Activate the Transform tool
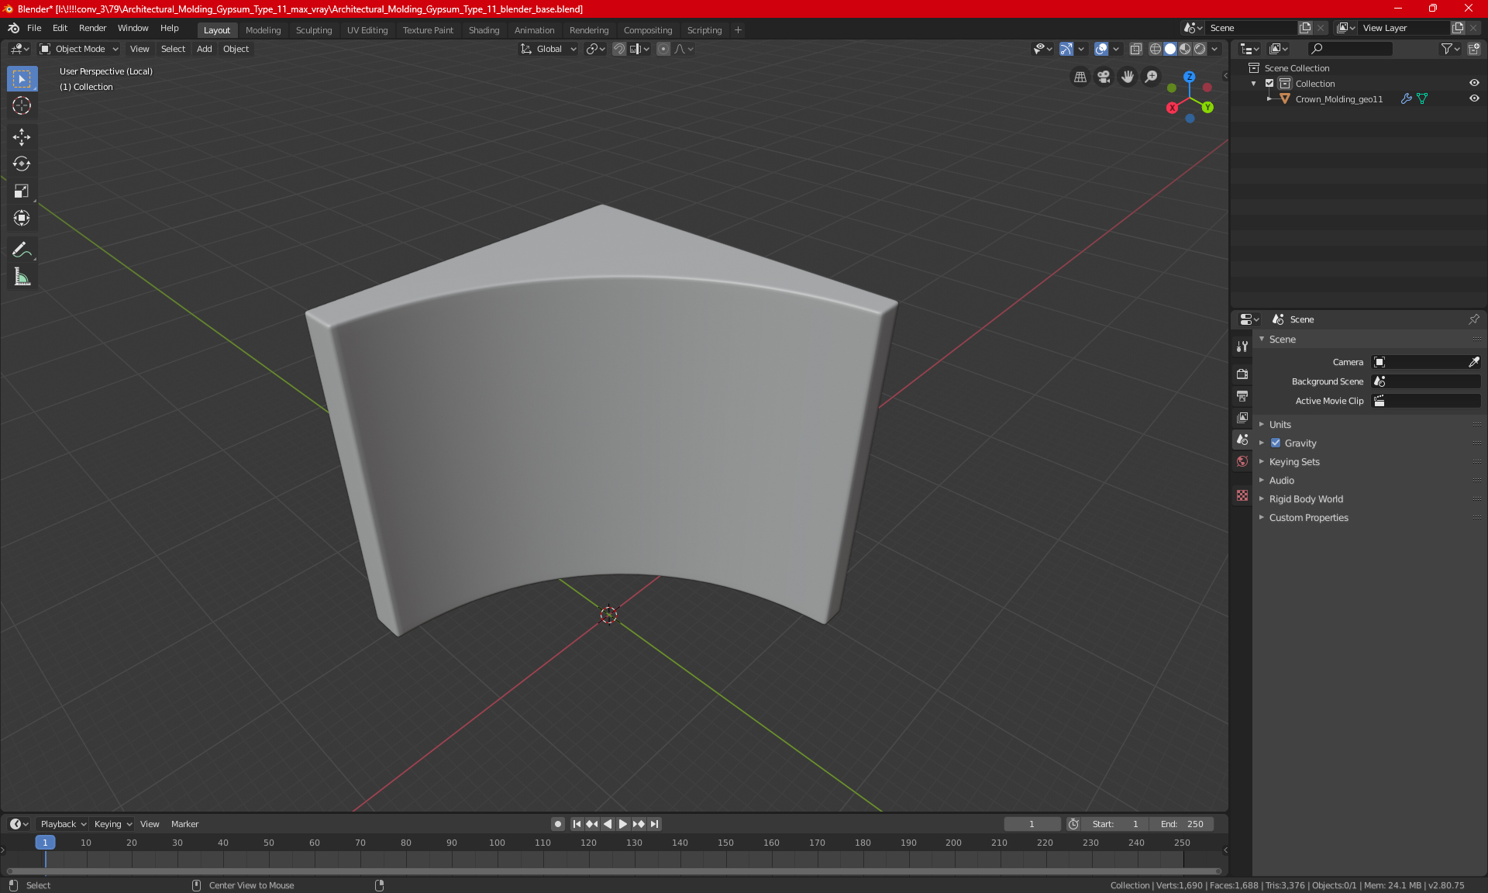 (22, 218)
